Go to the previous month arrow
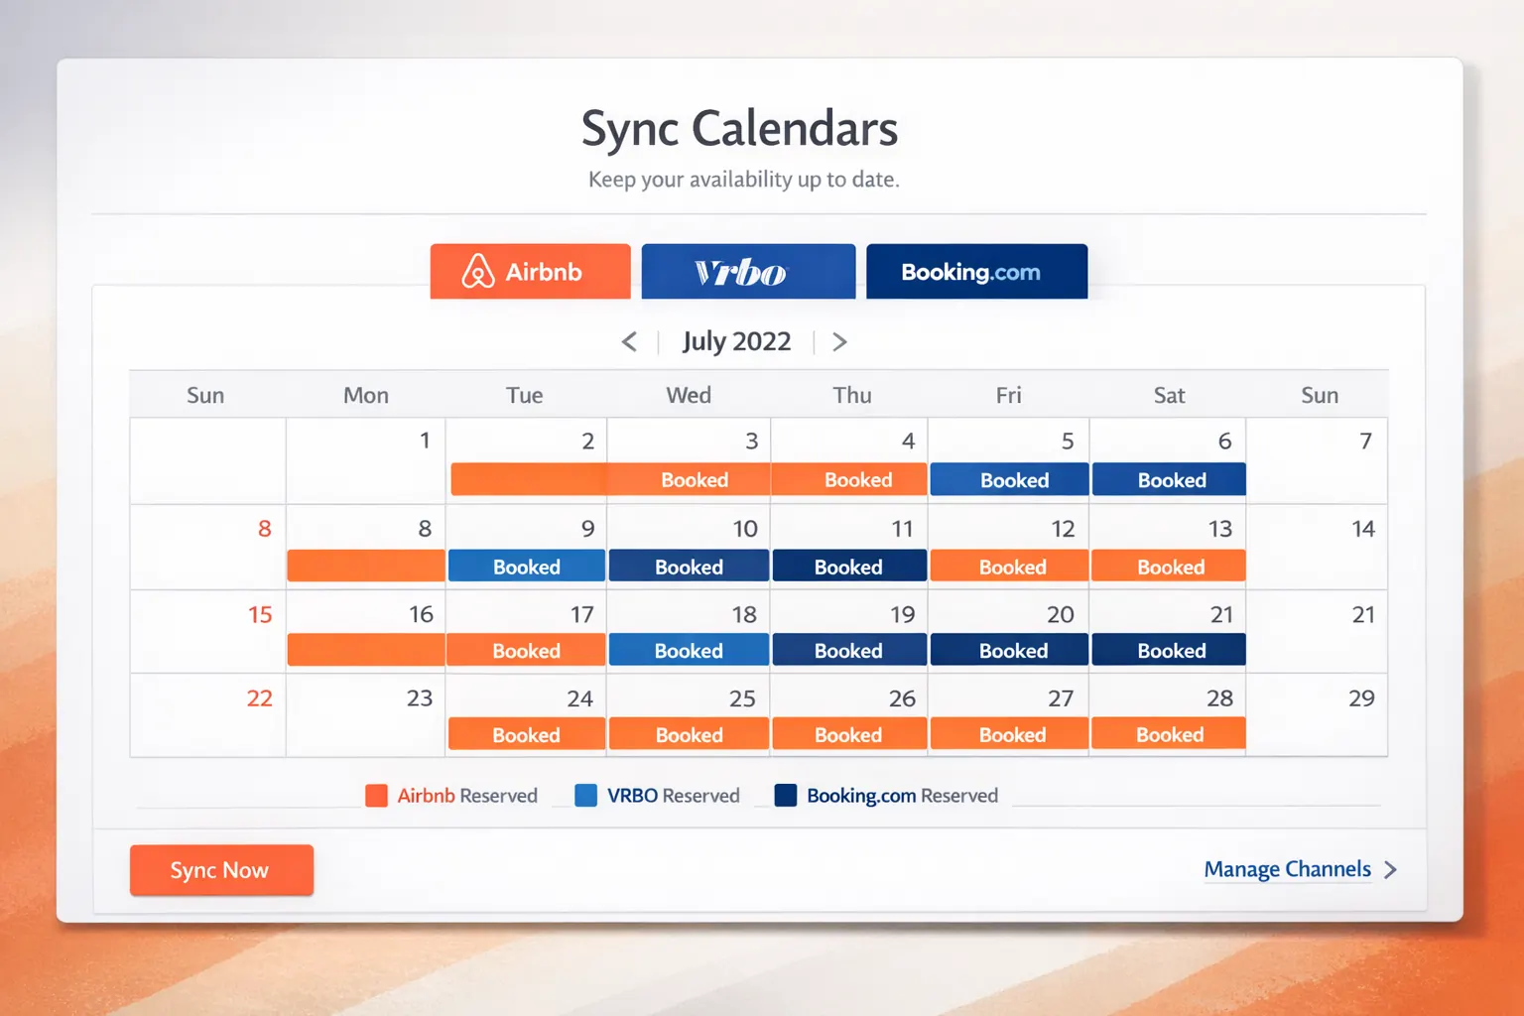 pos(629,342)
